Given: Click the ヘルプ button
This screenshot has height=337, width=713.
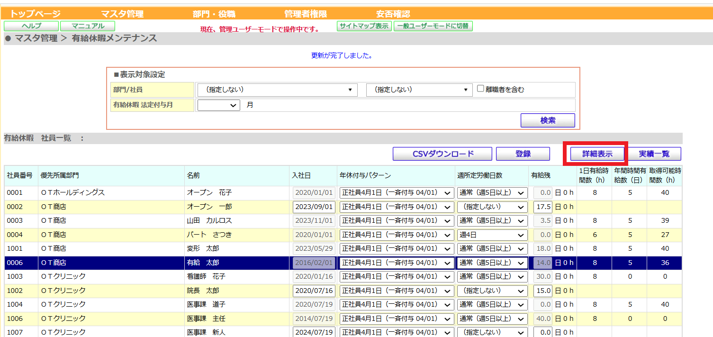Looking at the screenshot, I should pyautogui.click(x=31, y=26).
